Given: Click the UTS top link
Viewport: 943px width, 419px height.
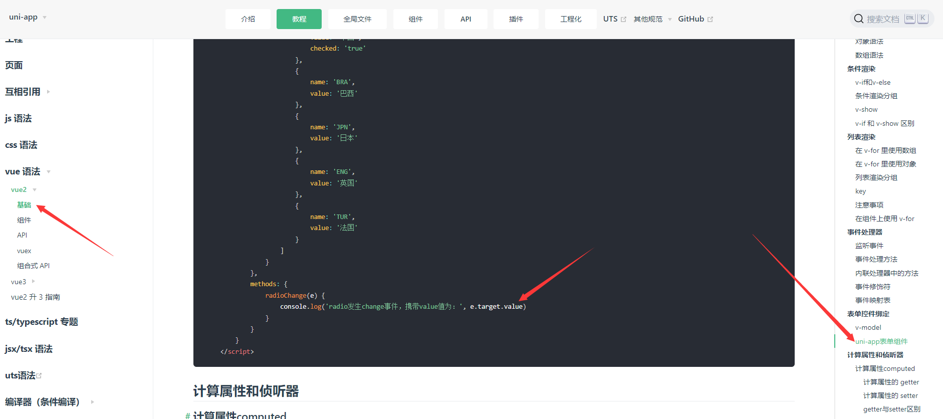Looking at the screenshot, I should [x=610, y=19].
